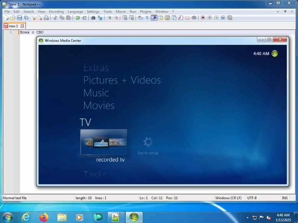Click the Stop Recording macro icon

point(210,18)
